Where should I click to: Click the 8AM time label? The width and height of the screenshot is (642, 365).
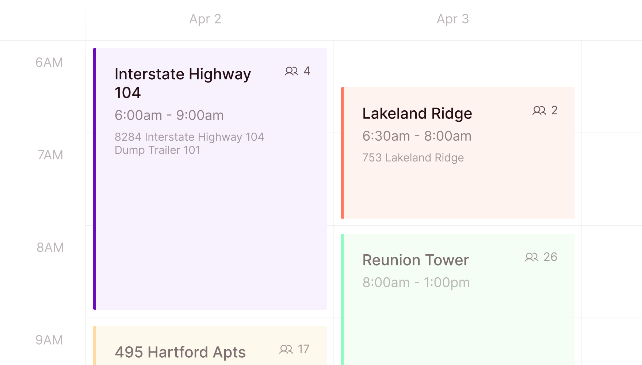tap(50, 247)
